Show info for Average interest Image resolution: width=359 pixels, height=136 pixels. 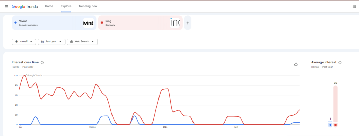[x=340, y=62]
